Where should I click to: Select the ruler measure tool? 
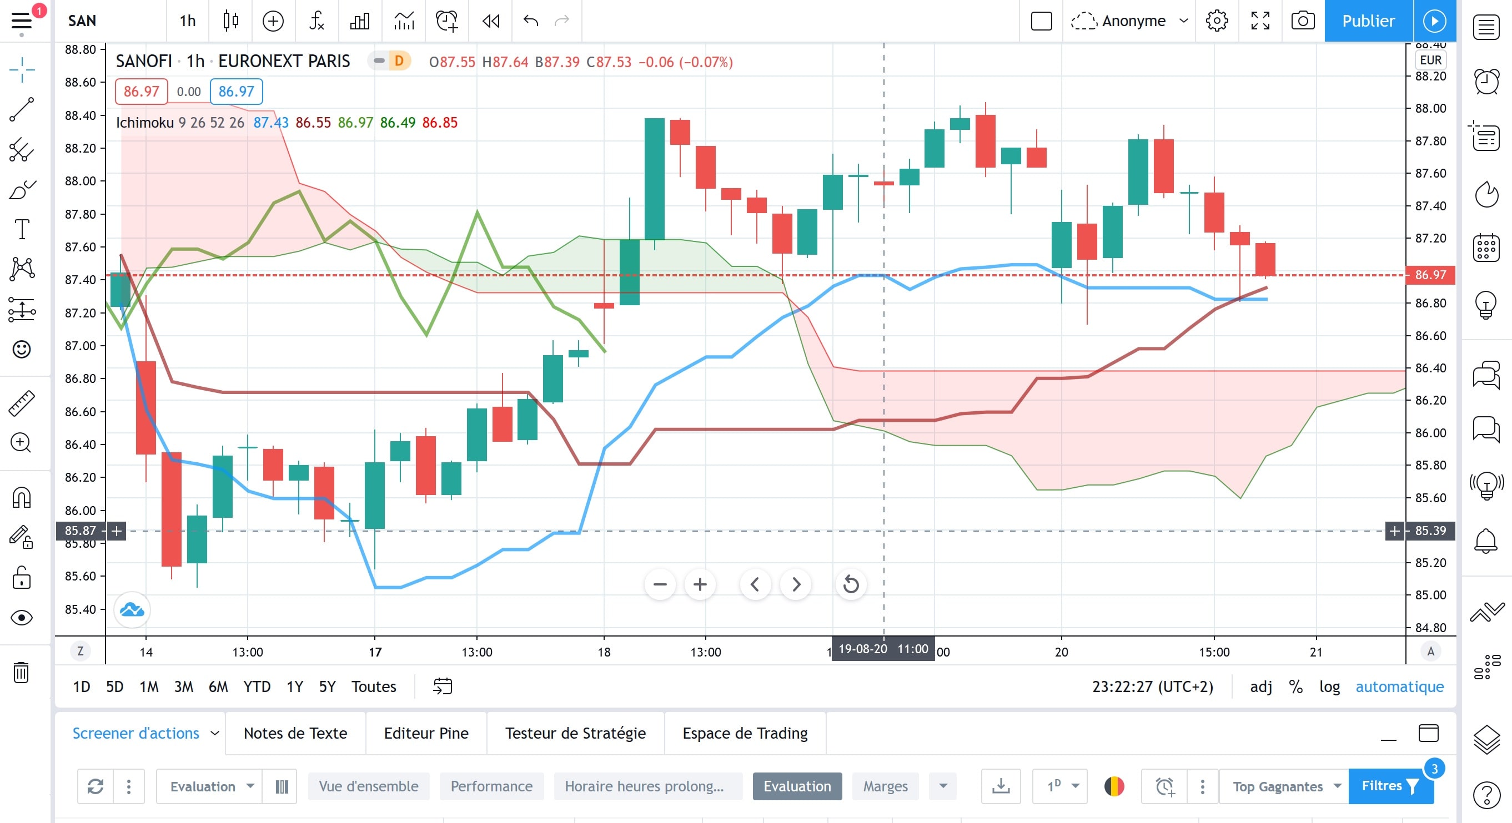pyautogui.click(x=22, y=403)
